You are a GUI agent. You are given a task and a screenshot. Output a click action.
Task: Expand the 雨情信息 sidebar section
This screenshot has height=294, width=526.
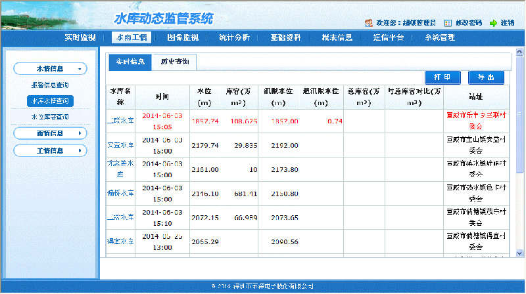tap(50, 134)
